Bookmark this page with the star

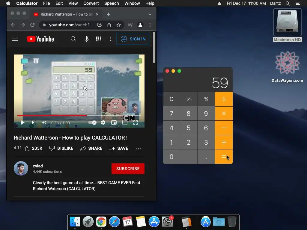[x=119, y=25]
